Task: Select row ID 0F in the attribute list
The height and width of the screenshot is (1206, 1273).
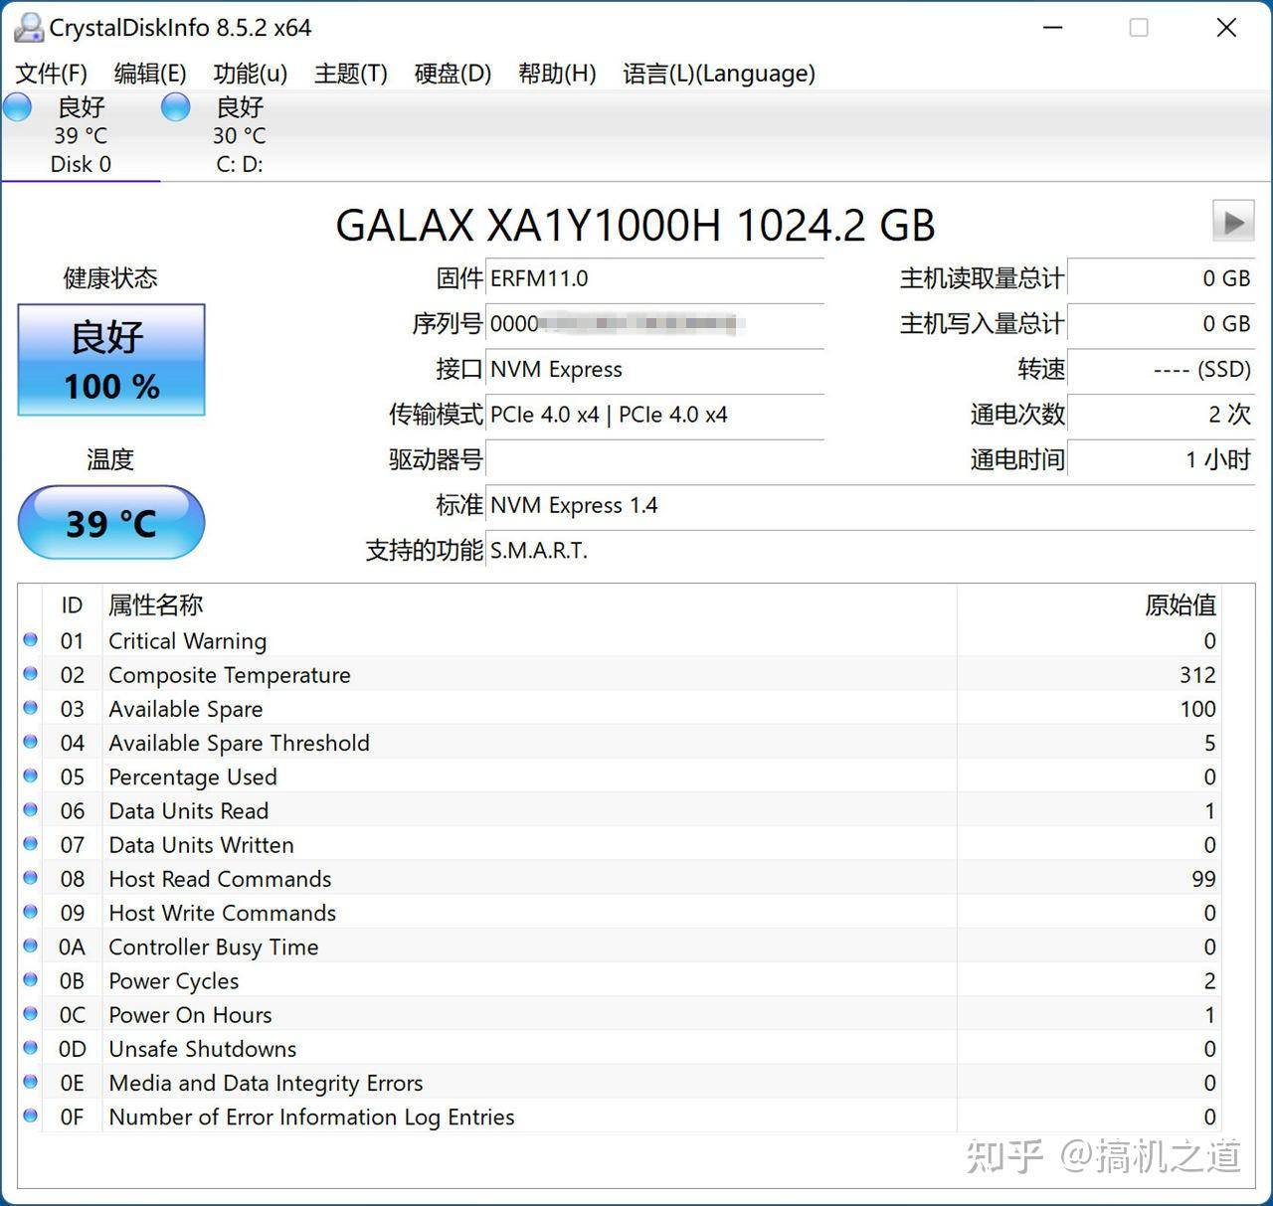Action: (72, 1118)
